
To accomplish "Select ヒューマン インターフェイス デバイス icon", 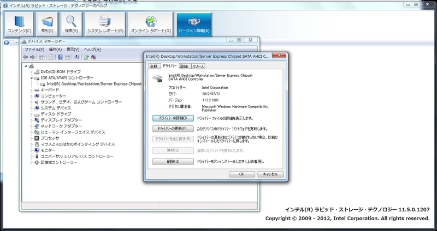I will coord(37,132).
